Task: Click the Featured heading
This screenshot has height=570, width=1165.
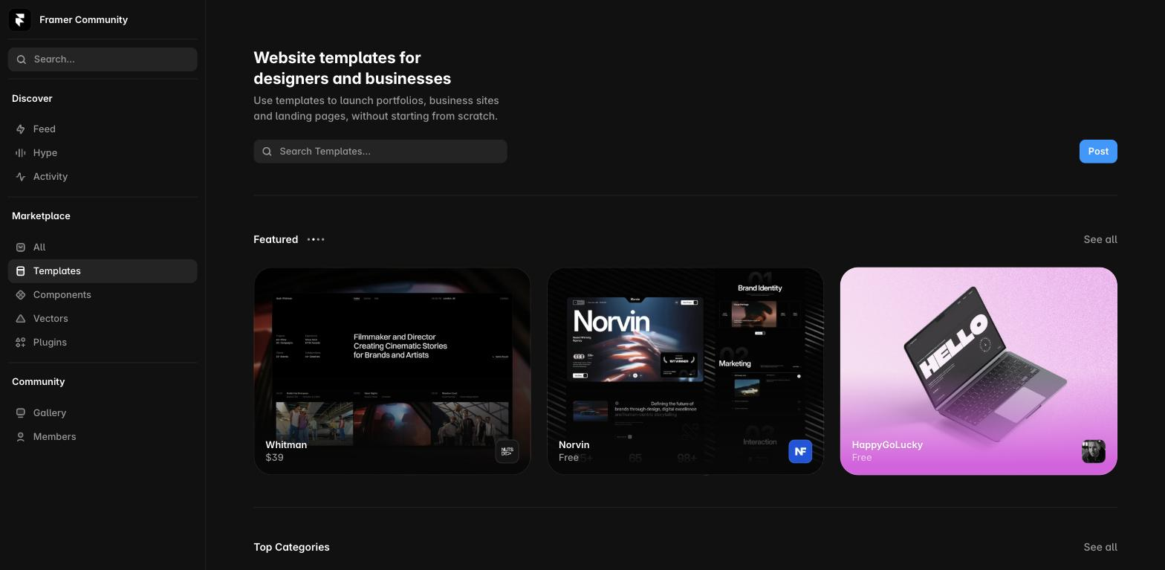Action: [x=276, y=239]
